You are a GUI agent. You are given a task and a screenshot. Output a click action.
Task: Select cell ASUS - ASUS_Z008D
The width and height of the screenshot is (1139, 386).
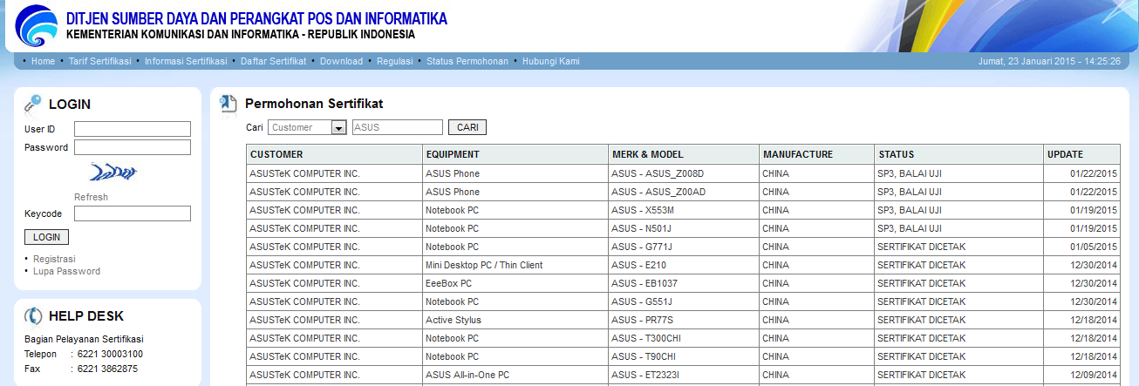click(684, 173)
